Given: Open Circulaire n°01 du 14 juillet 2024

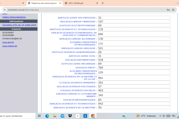Looking at the screenshot, I should pyautogui.click(x=19, y=25).
